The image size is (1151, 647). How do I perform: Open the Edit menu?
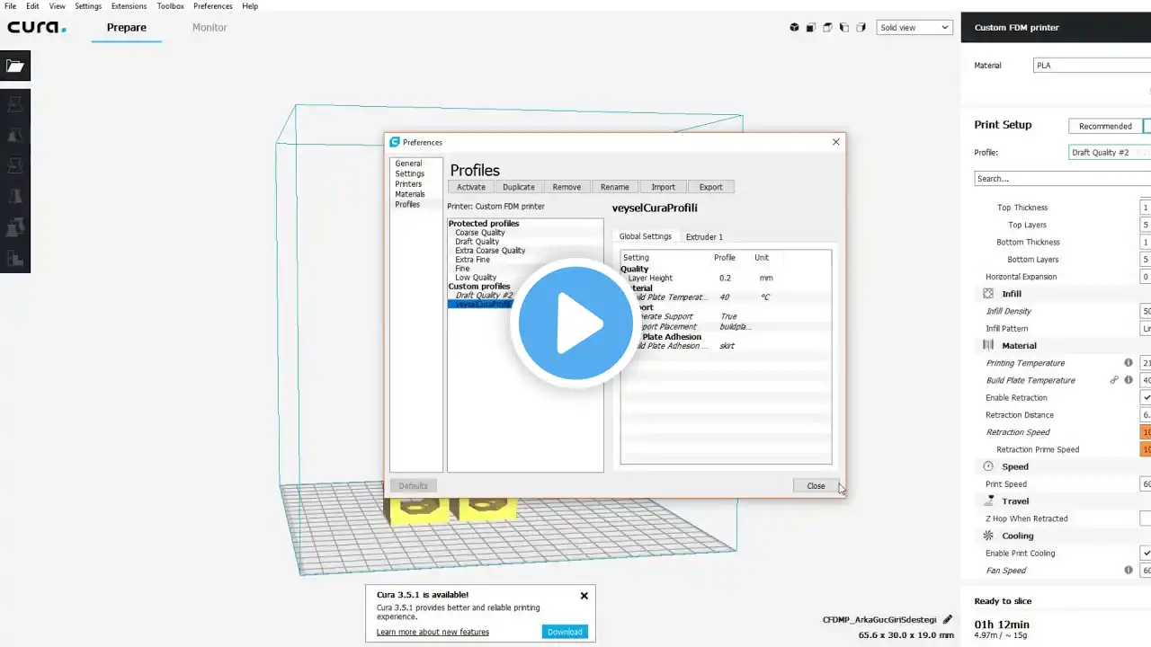pos(32,6)
